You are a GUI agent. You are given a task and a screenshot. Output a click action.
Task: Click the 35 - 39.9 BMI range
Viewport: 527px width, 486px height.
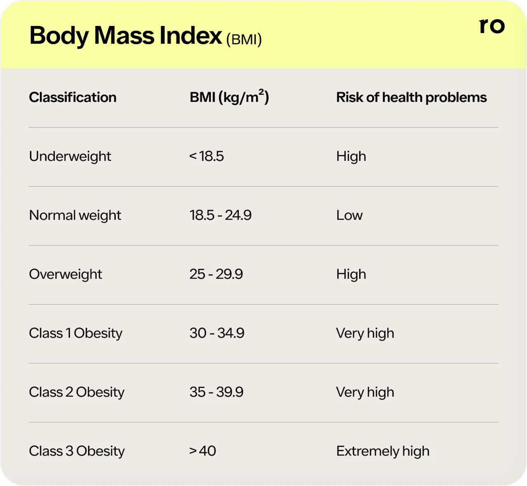(216, 392)
